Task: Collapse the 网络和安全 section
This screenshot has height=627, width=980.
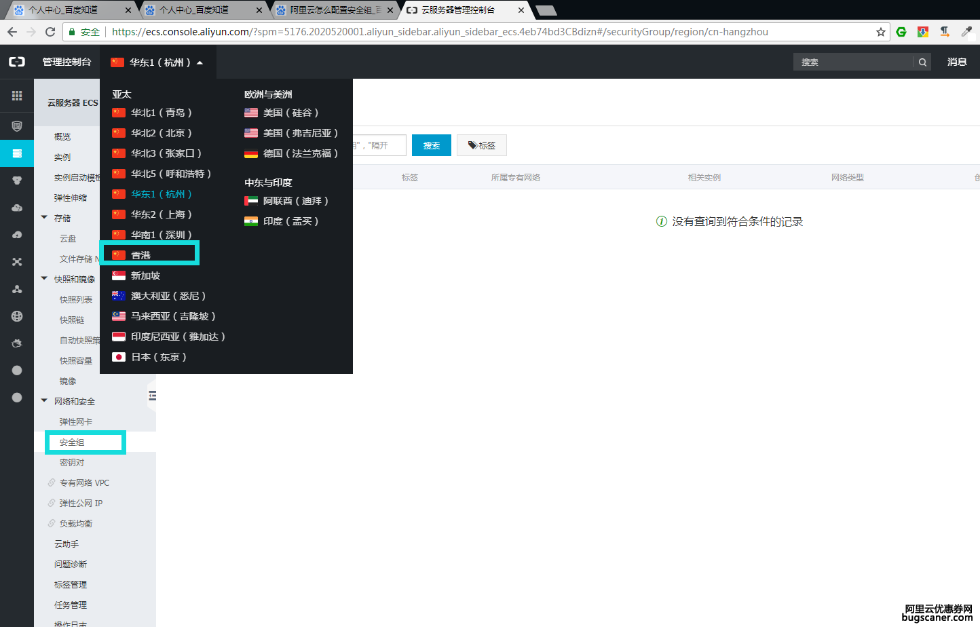Action: (x=44, y=401)
